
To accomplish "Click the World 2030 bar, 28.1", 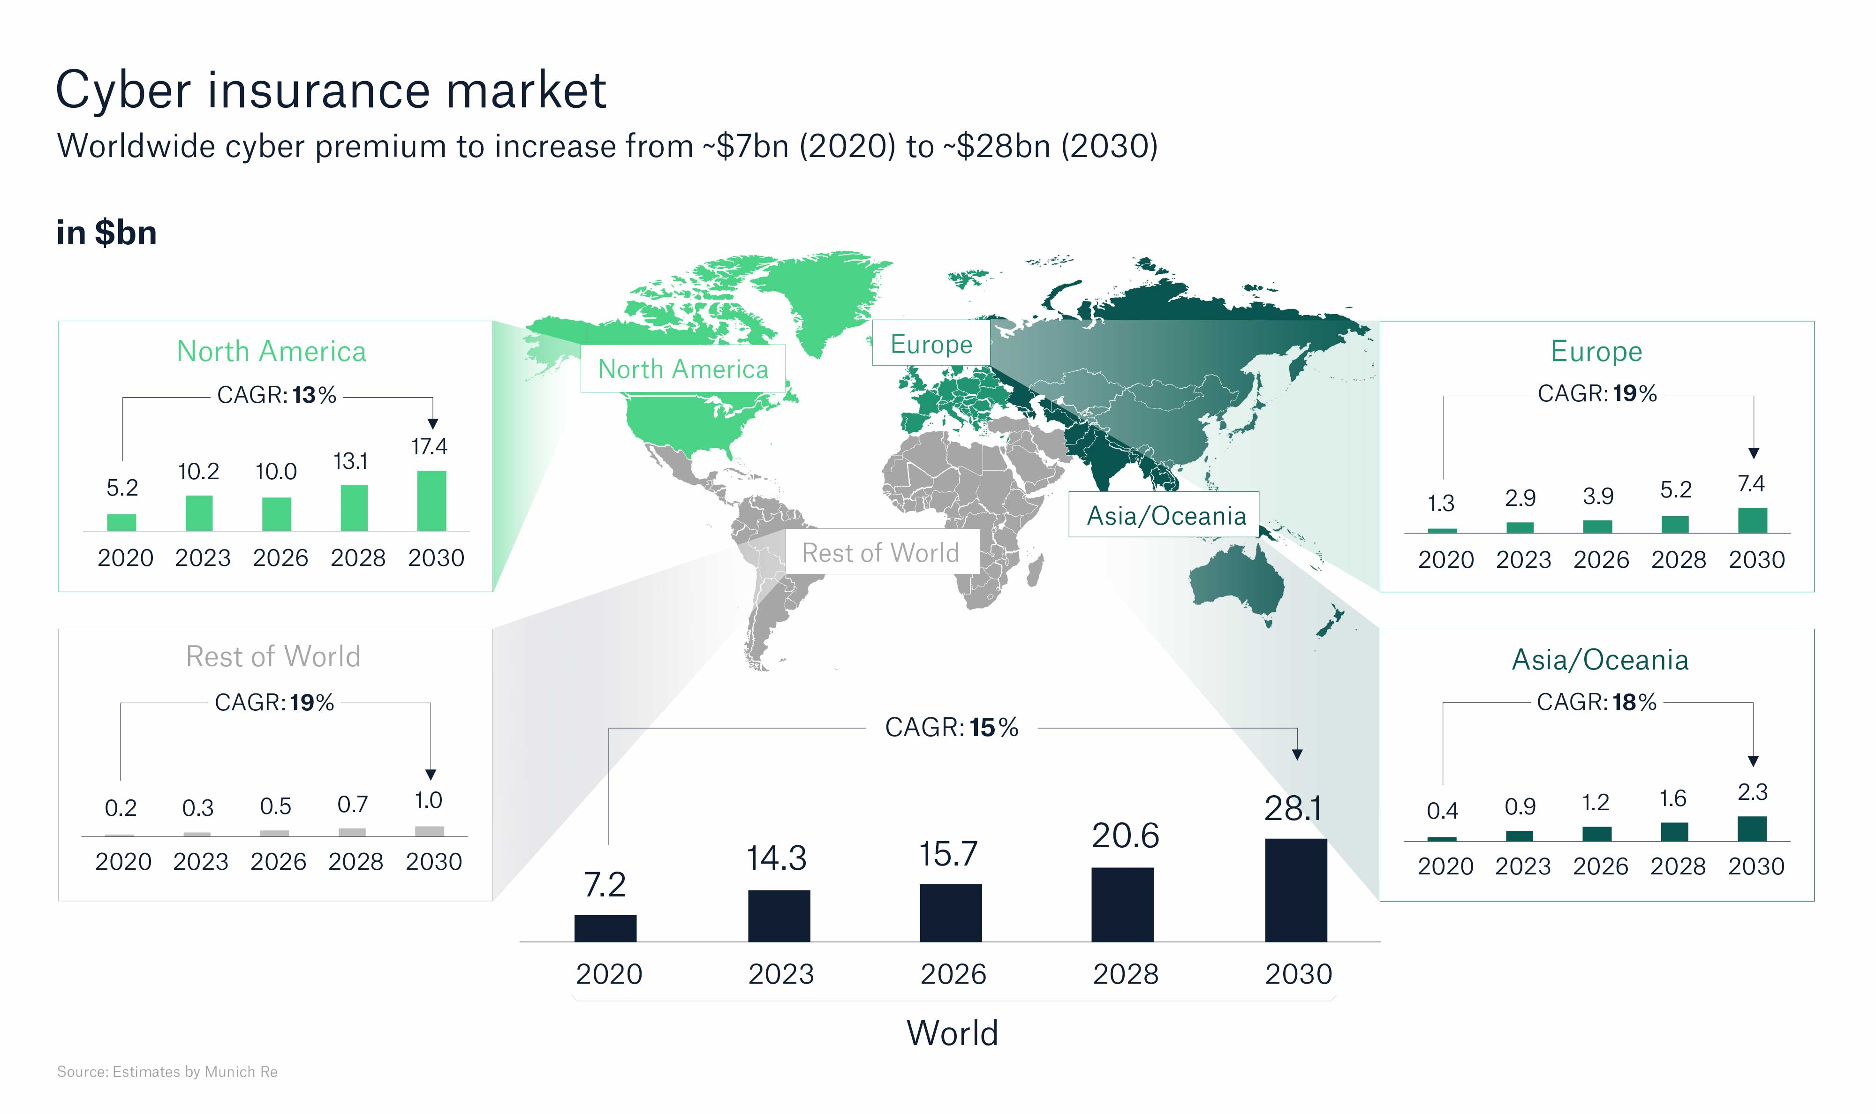I will click(x=1295, y=889).
